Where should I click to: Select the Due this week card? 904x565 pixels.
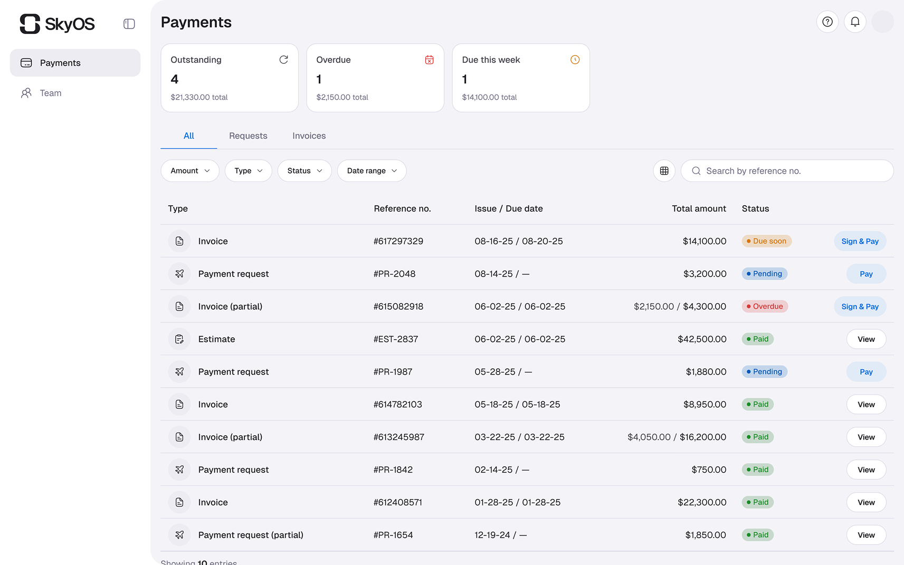[521, 78]
